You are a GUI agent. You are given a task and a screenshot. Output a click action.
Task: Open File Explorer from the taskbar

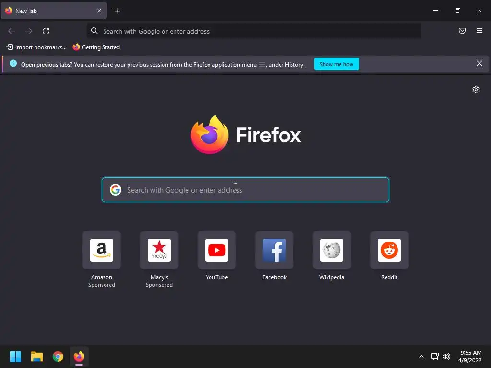pos(37,356)
